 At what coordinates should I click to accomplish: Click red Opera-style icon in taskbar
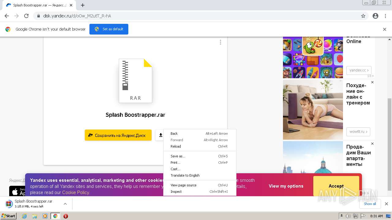(66, 216)
